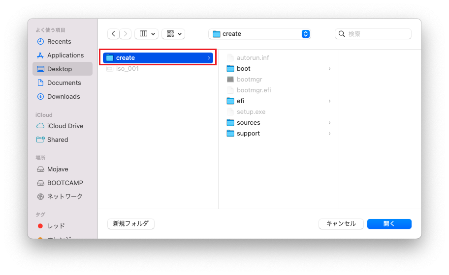
Task: Open the boot folder
Action: tap(279, 69)
